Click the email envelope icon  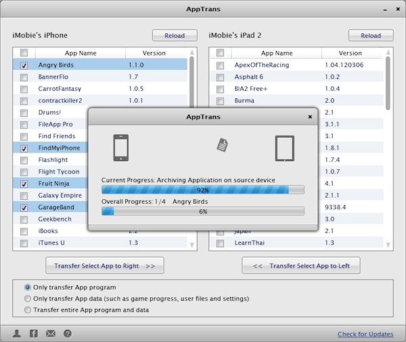(x=51, y=333)
